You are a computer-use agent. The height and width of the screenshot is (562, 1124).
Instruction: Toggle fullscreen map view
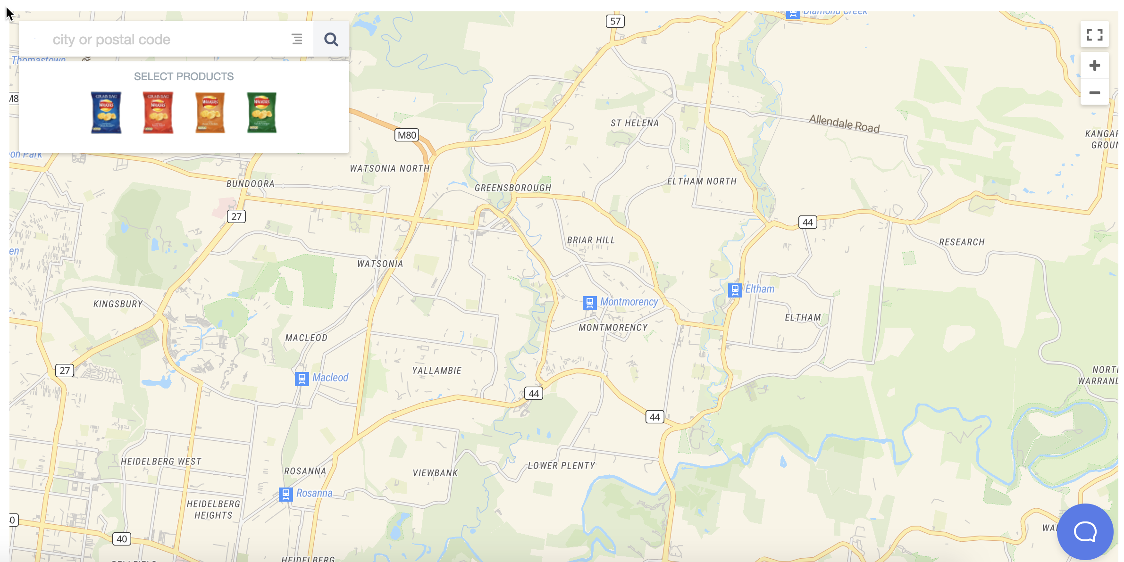click(1094, 34)
